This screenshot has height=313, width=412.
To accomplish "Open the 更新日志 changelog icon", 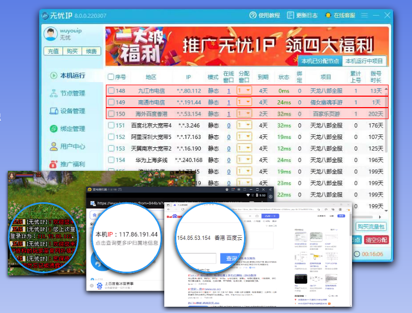I will (x=290, y=15).
